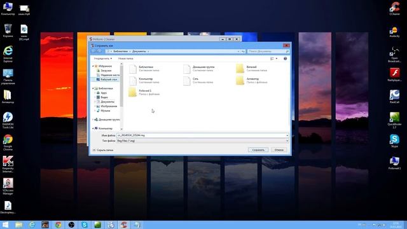Click the Документы breadcrumb segment
407x229 pixels.
139,52
